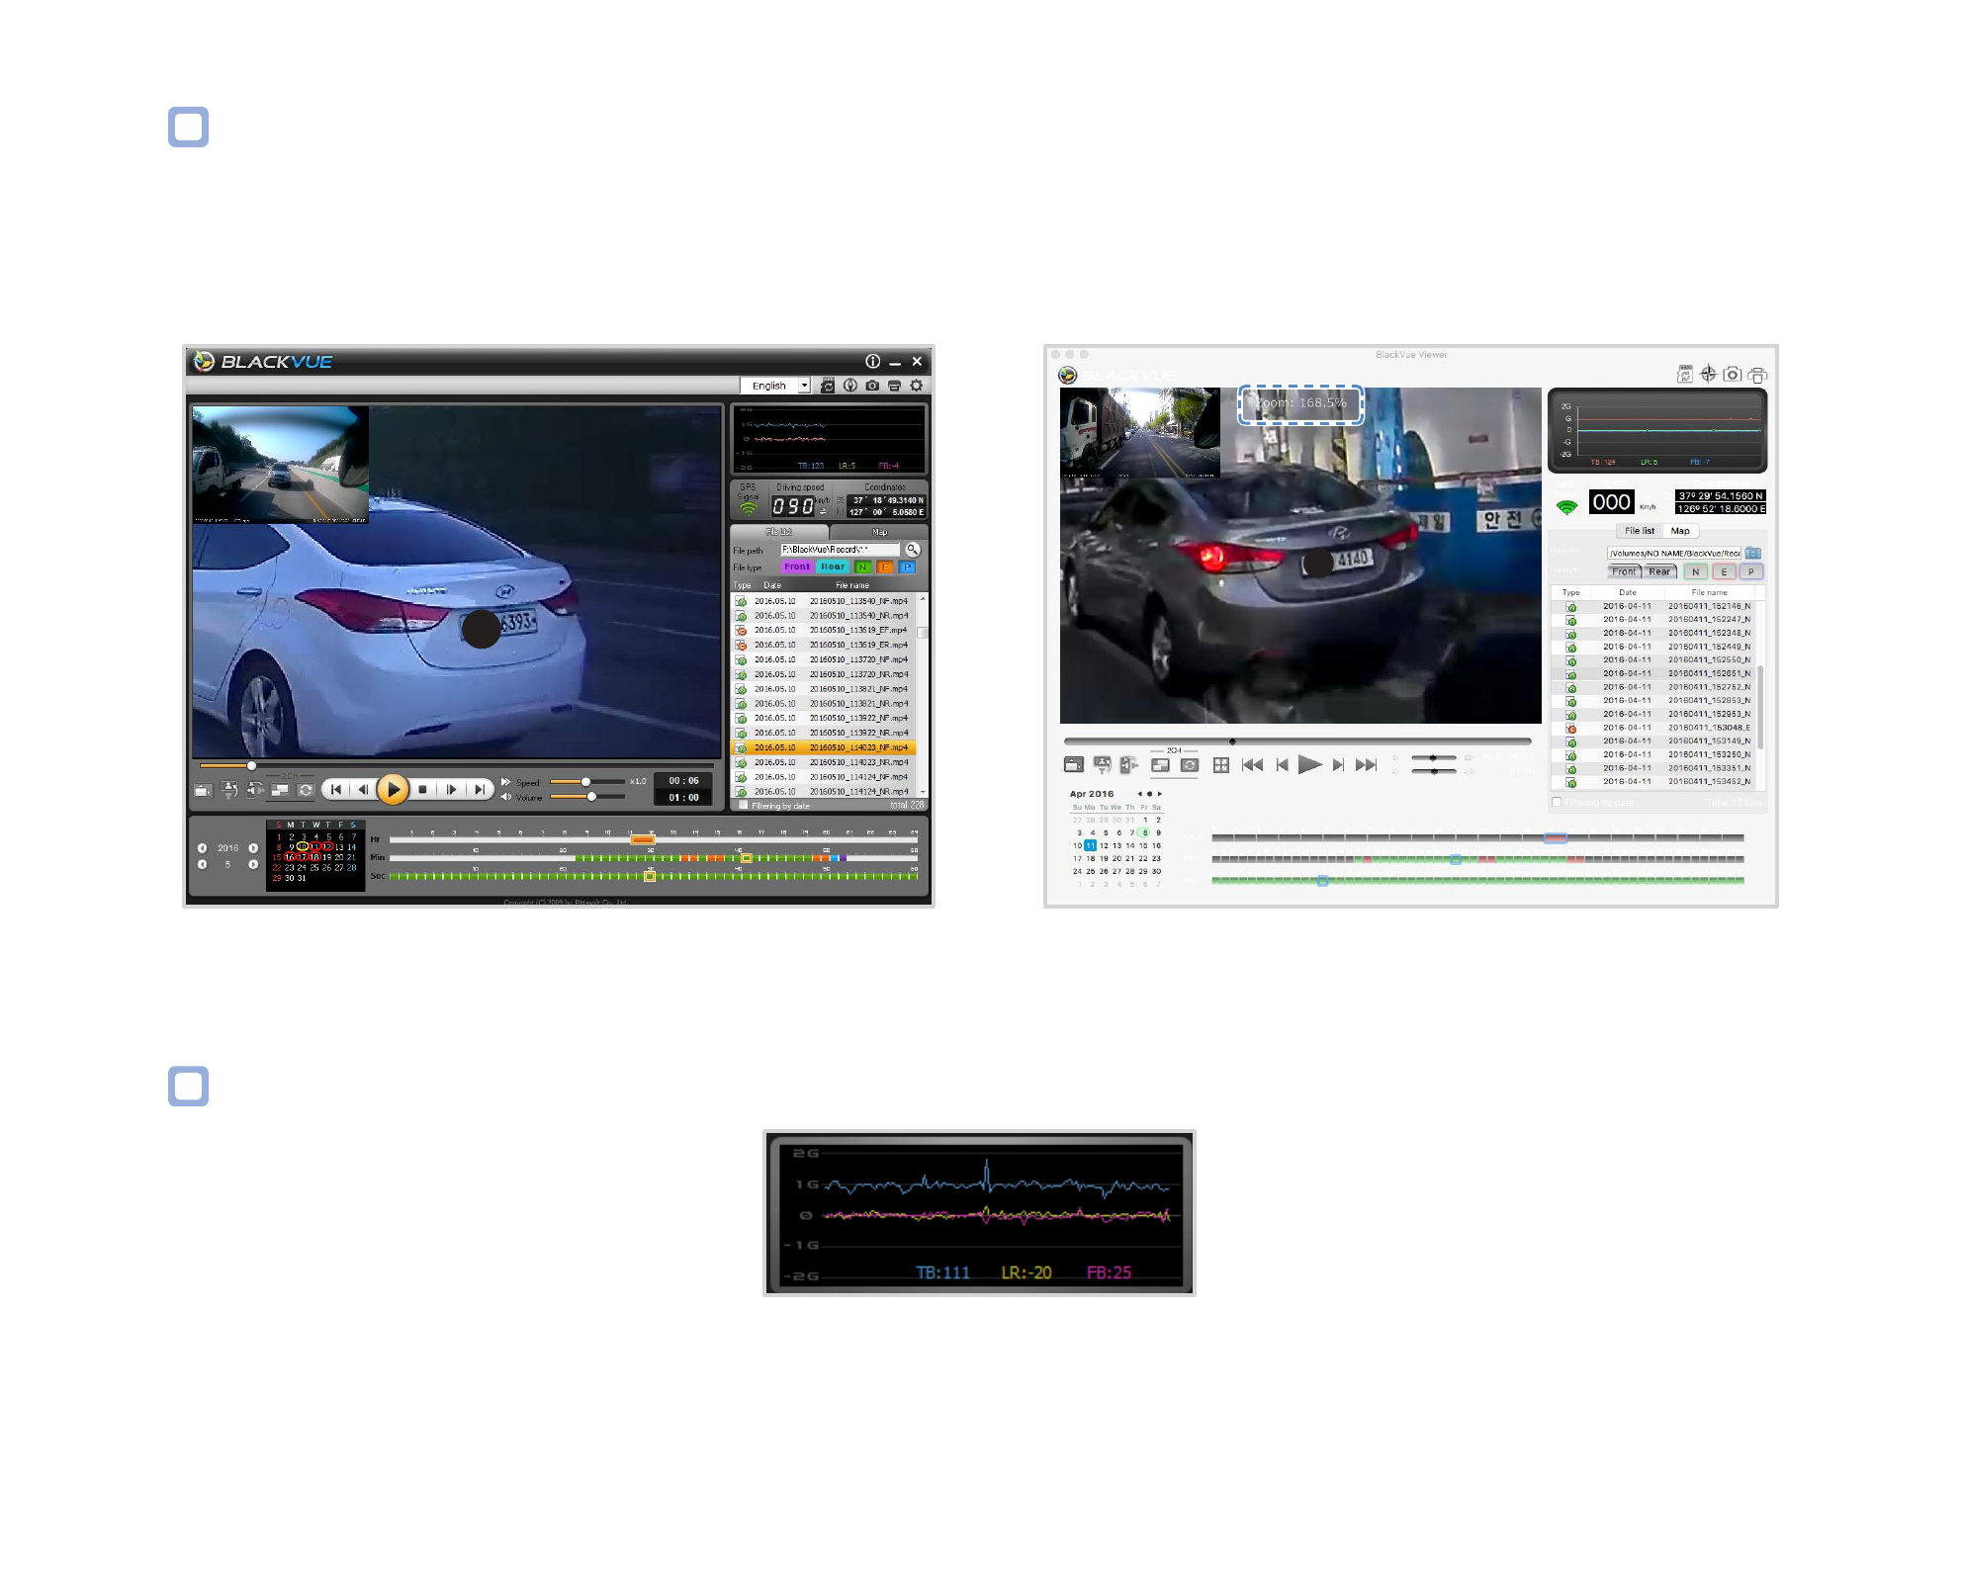
Task: Open the settings gear in Windows BlackVue toolbar
Action: point(917,386)
